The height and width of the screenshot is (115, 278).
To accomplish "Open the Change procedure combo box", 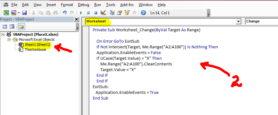I will (261, 21).
